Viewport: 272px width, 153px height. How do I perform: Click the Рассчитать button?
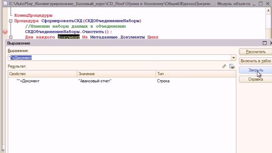[255, 52]
